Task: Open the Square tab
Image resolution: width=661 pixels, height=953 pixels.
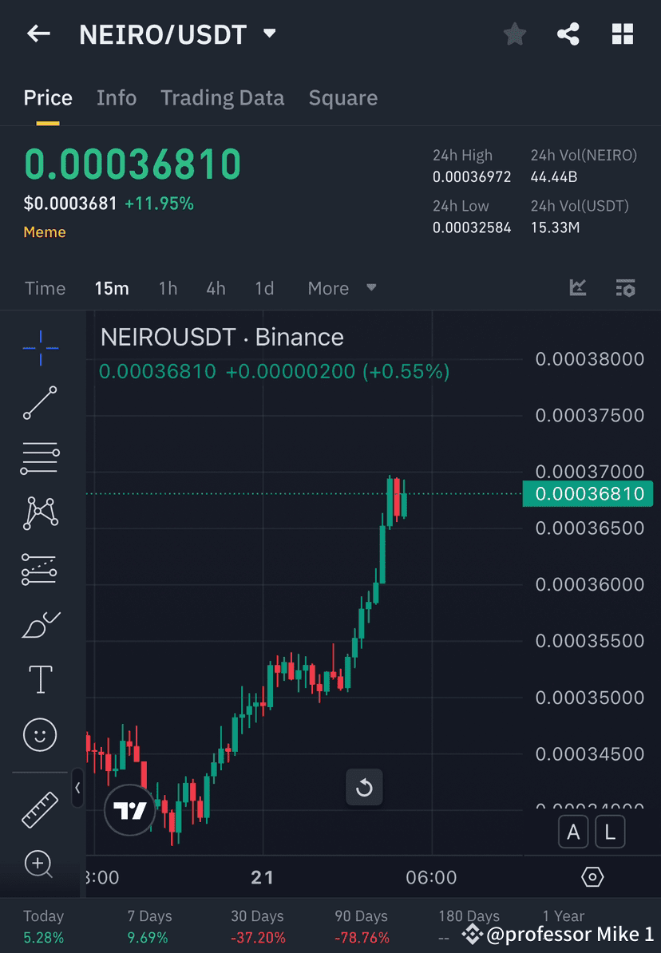Action: [x=343, y=97]
